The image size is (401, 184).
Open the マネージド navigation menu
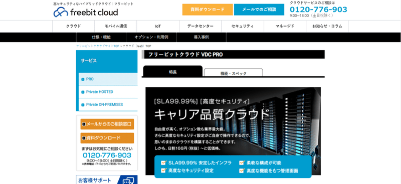coord(285,26)
